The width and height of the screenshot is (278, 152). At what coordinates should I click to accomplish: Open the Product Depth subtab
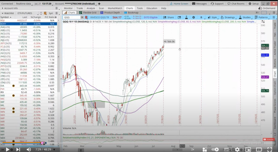(110, 13)
